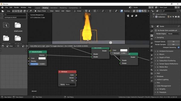This screenshot has width=181, height=101.
Task: Open the File menu
Action: pyautogui.click(x=7, y=8)
